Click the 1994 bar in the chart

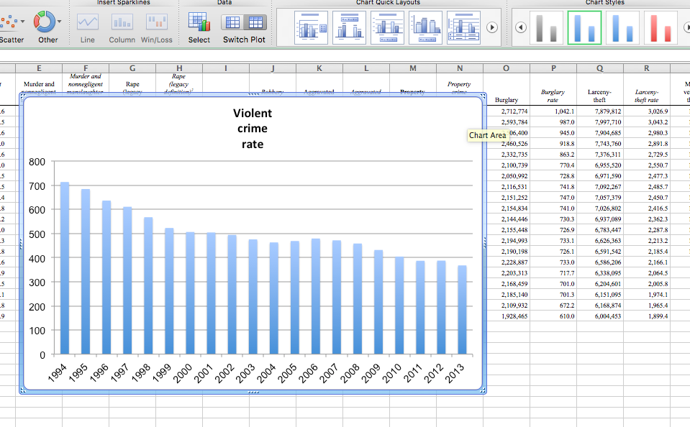[x=65, y=268]
